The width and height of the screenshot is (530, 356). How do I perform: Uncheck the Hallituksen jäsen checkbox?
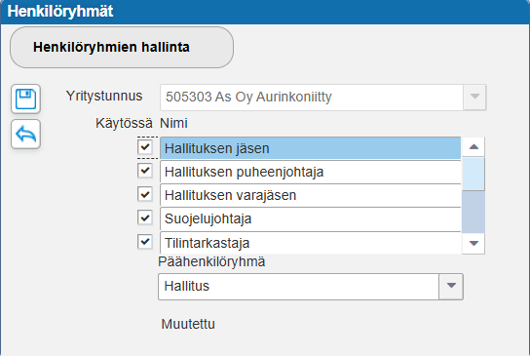point(145,147)
